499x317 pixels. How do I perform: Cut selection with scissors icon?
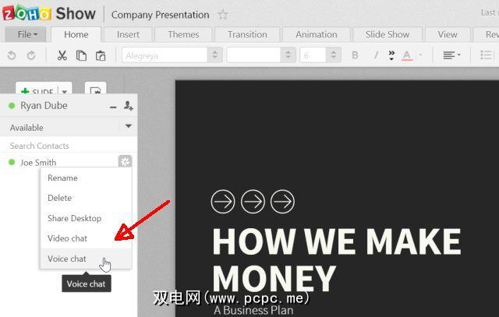62,55
